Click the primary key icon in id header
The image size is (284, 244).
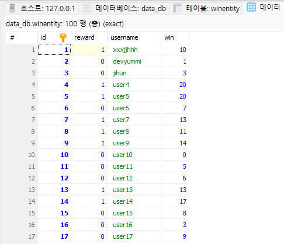click(x=63, y=37)
